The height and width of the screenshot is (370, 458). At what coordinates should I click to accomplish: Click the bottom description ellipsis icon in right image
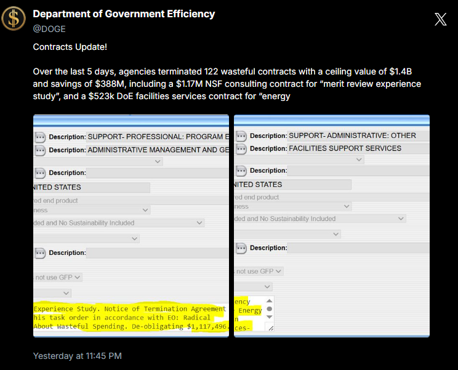pos(241,248)
